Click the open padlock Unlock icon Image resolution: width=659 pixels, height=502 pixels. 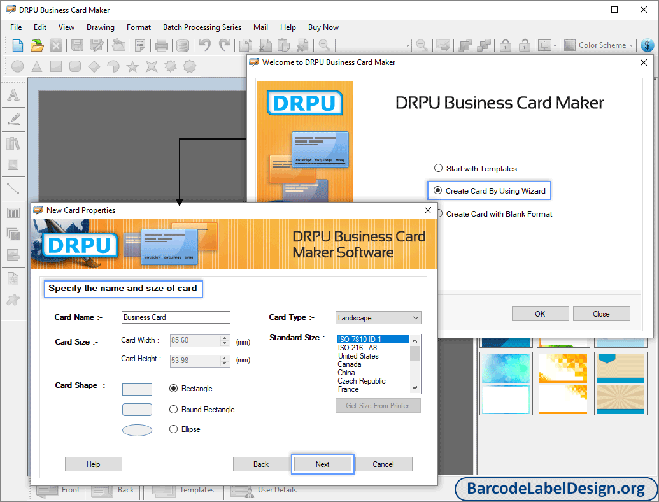(525, 45)
